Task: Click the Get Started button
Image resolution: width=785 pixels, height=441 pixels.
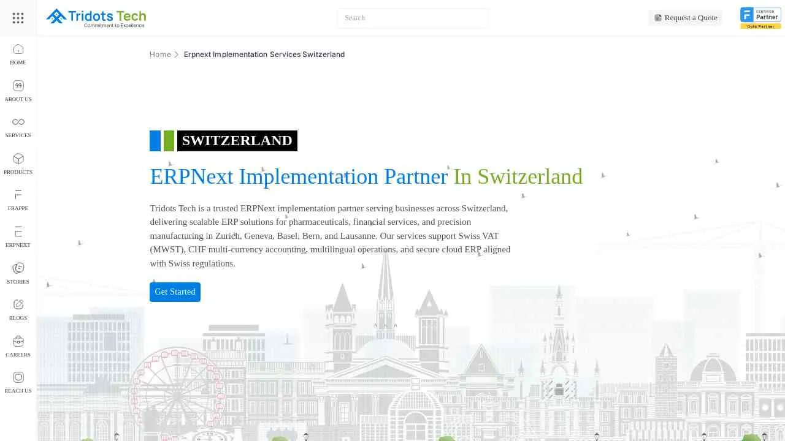Action: [175, 292]
